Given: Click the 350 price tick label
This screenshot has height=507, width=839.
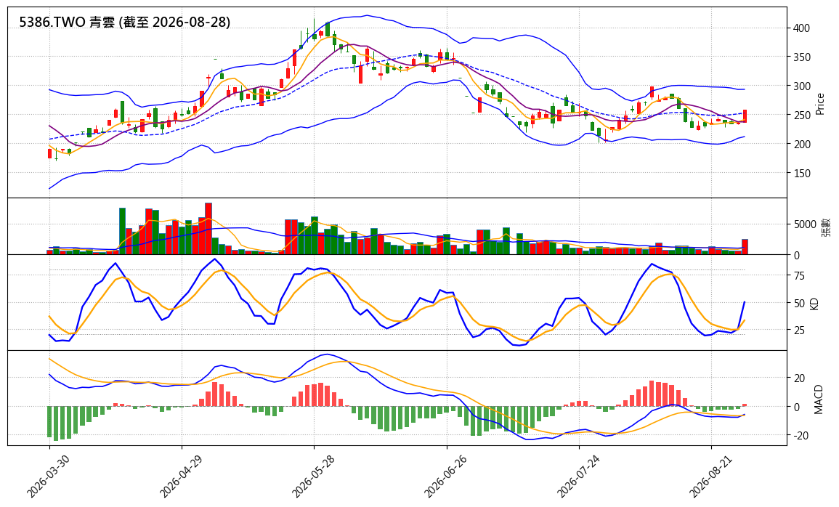Looking at the screenshot, I should (802, 57).
